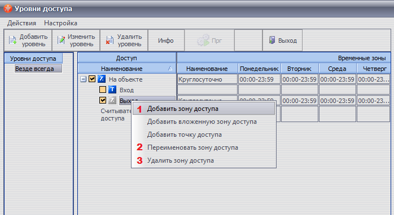Image resolution: width=394 pixels, height=215 pixels.
Task: Click the Наименование header under Временные зоны
Action: 207,69
